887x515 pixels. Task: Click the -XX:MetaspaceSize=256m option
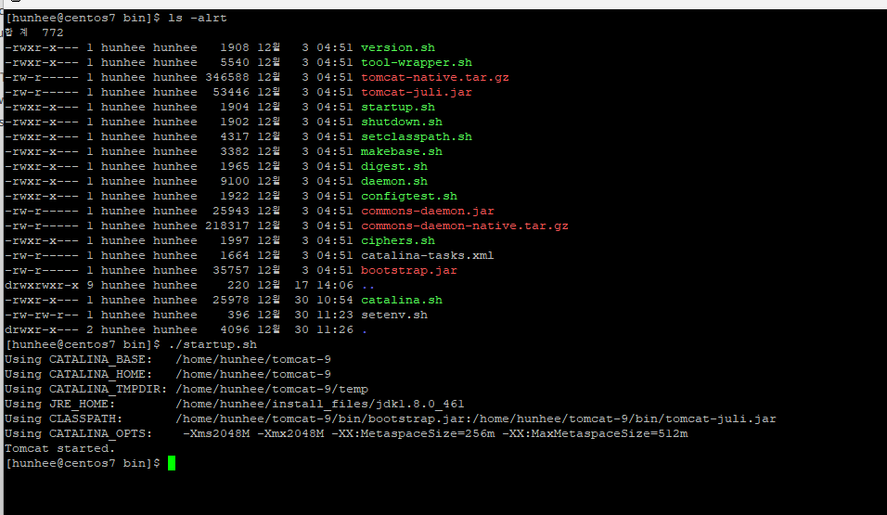pyautogui.click(x=413, y=433)
